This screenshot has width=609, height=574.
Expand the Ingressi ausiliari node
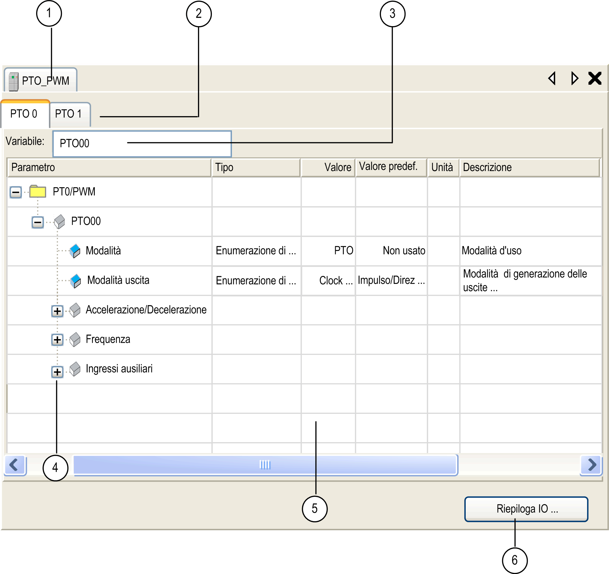pyautogui.click(x=57, y=372)
